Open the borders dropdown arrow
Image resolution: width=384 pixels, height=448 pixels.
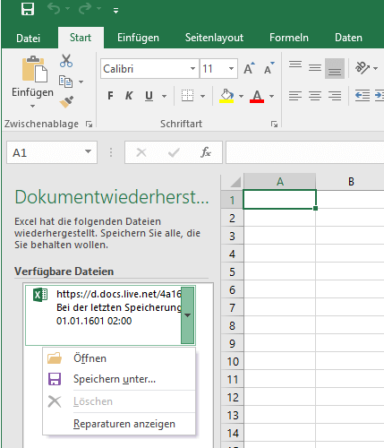202,96
